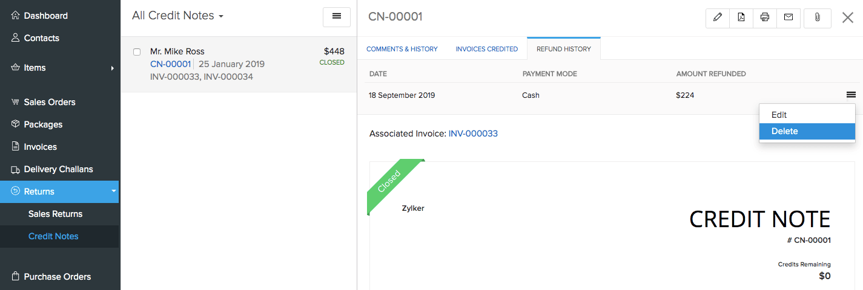The width and height of the screenshot is (863, 290).
Task: Attach a file using paperclip icon
Action: [x=817, y=18]
